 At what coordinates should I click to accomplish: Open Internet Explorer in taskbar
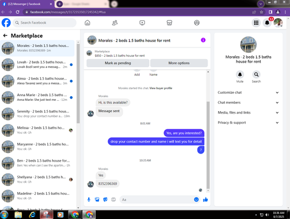32,214
